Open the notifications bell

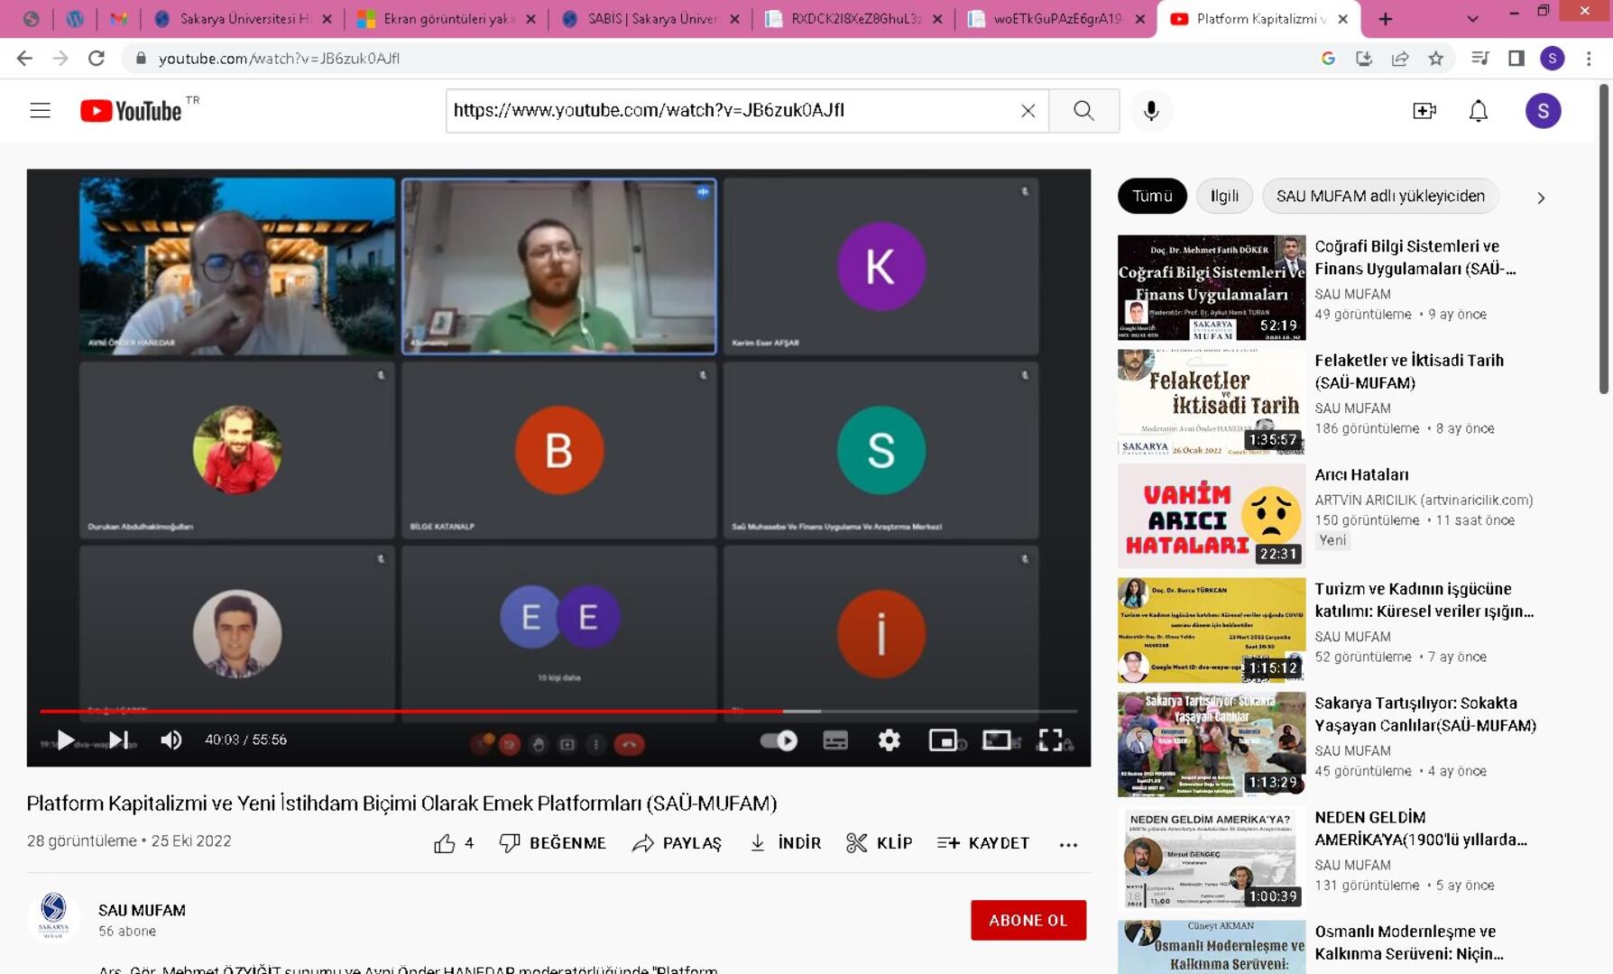click(x=1478, y=111)
